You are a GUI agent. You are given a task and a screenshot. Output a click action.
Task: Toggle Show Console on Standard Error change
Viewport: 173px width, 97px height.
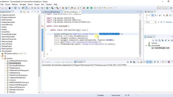click(151, 62)
